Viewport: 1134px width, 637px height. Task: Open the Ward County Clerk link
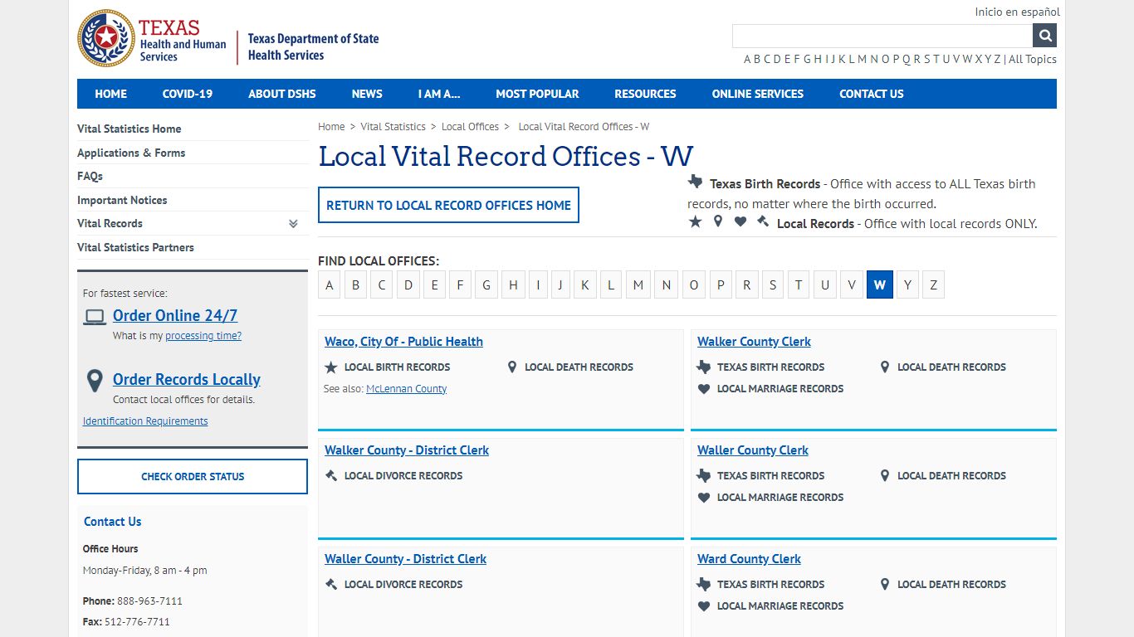click(x=749, y=559)
